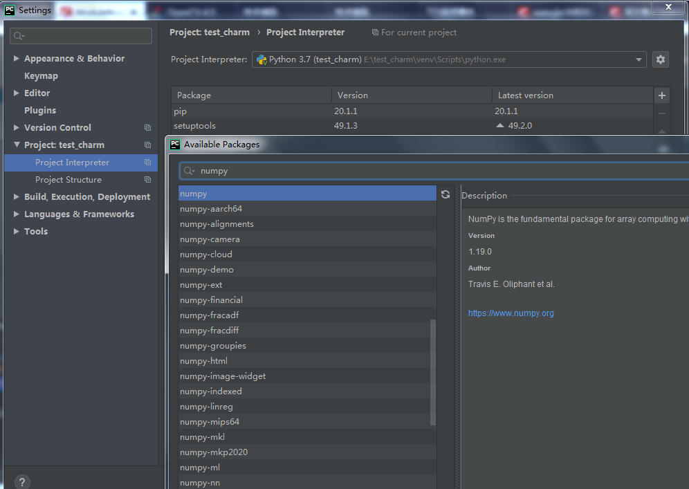Click inside the Available Packages search field
The width and height of the screenshot is (689, 489).
(311, 170)
